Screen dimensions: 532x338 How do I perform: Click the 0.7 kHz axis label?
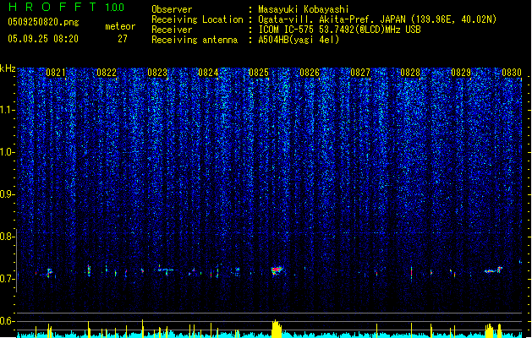click(x=8, y=279)
